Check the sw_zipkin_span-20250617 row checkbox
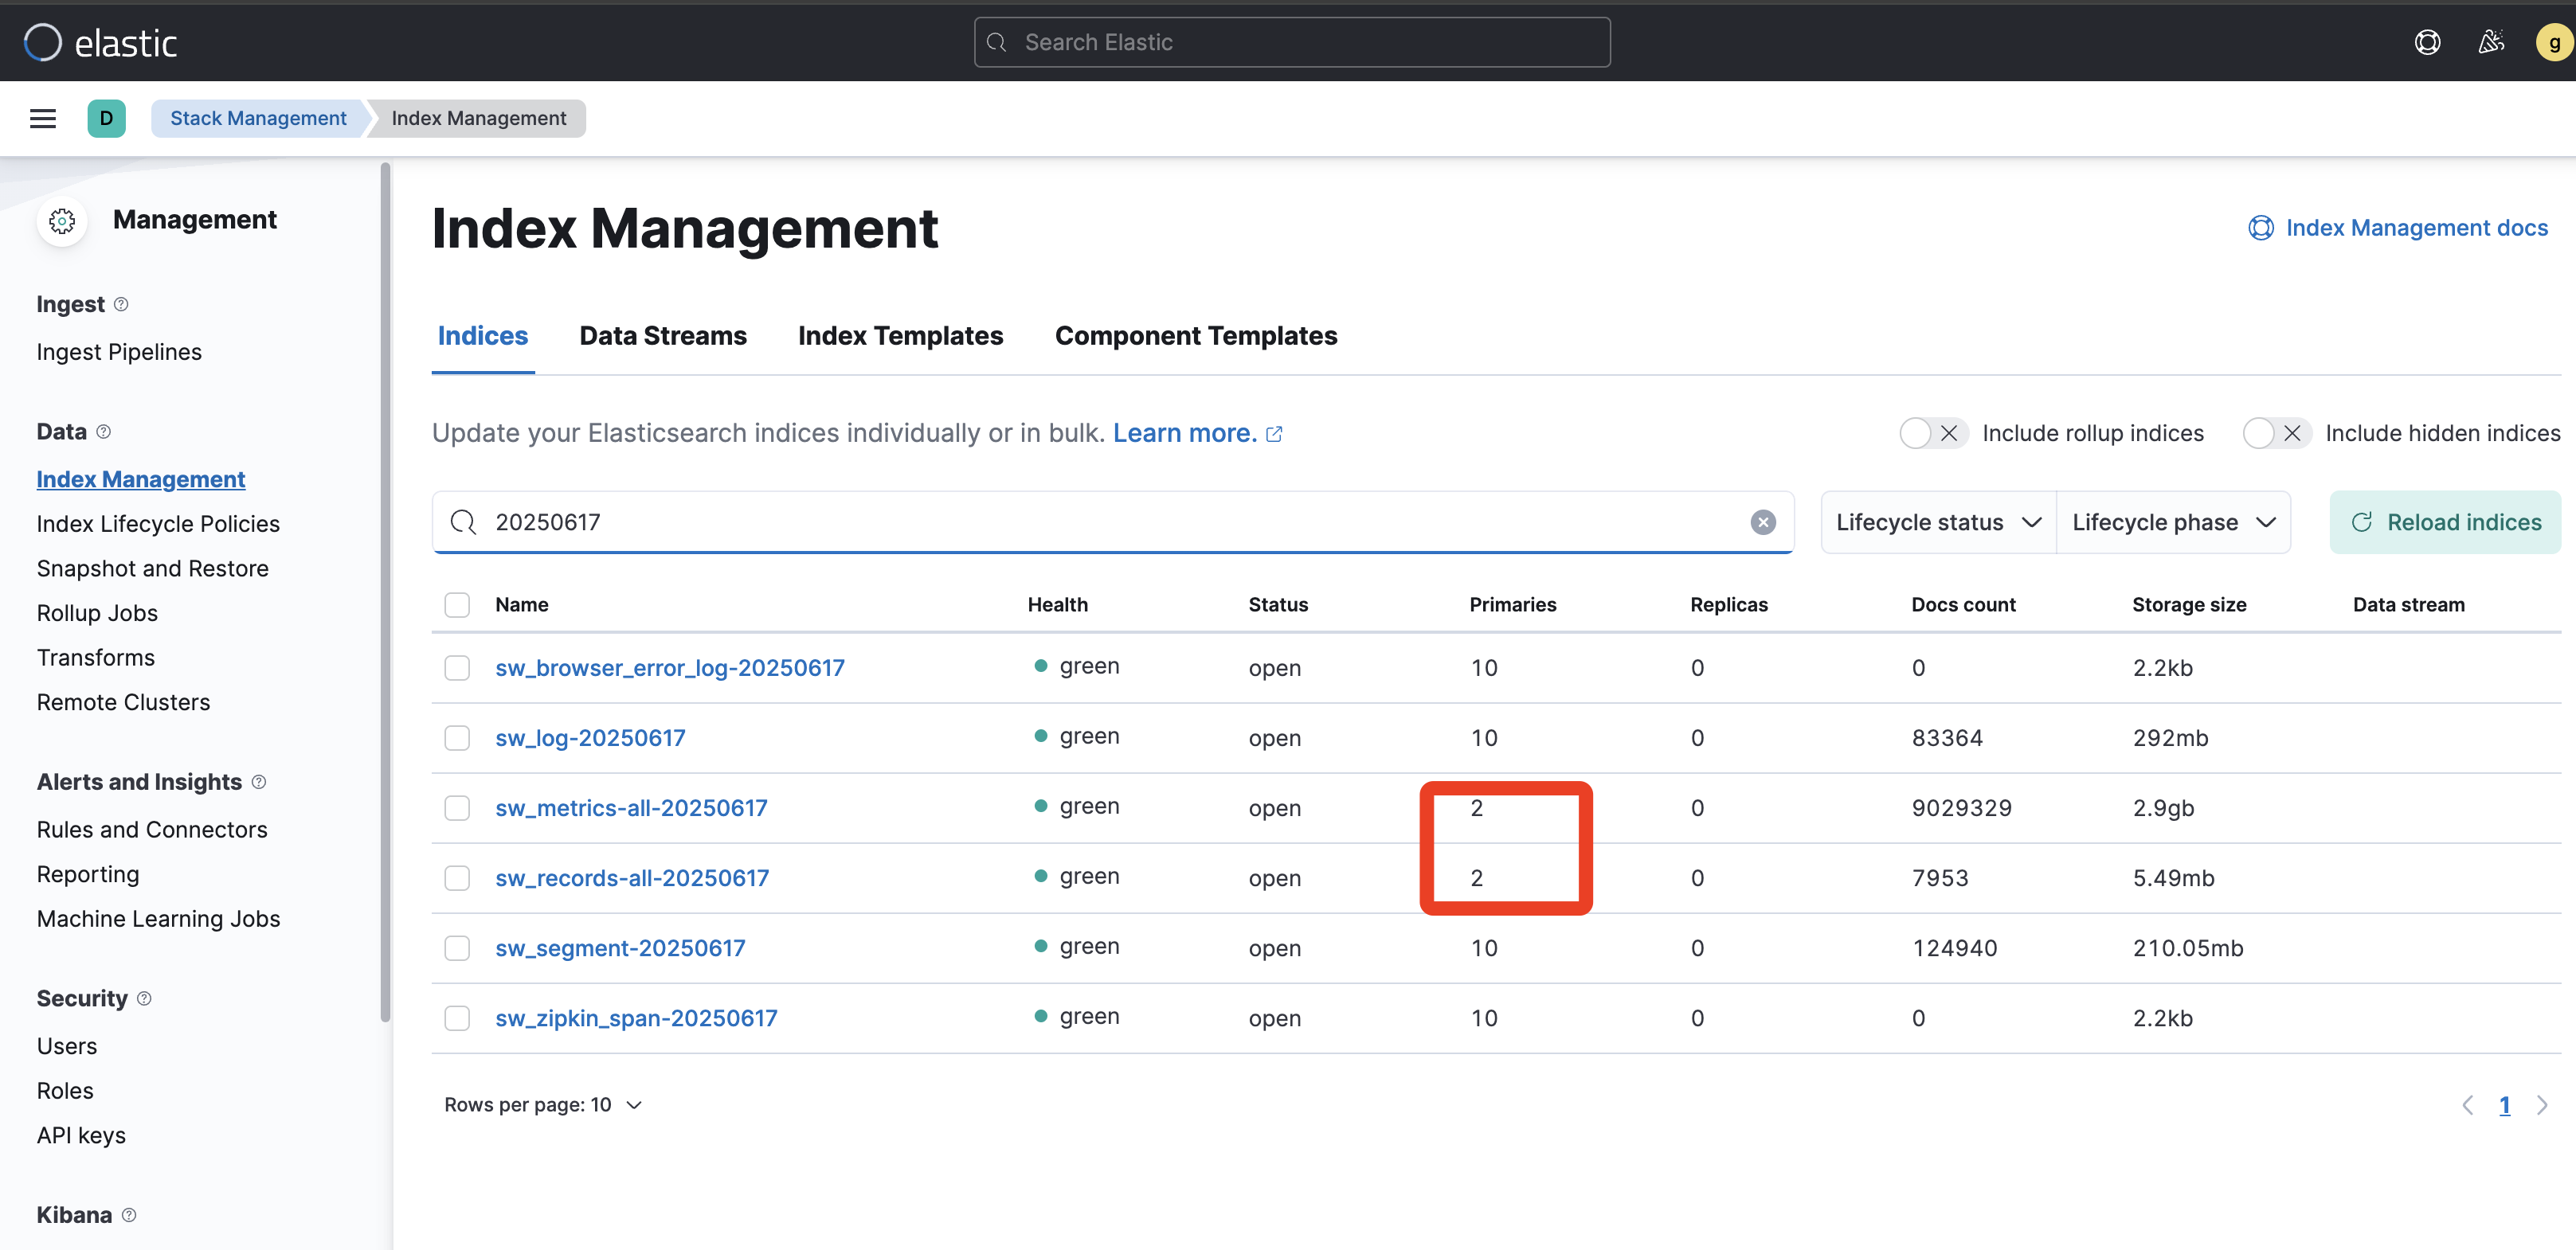This screenshot has width=2576, height=1250. click(457, 1018)
